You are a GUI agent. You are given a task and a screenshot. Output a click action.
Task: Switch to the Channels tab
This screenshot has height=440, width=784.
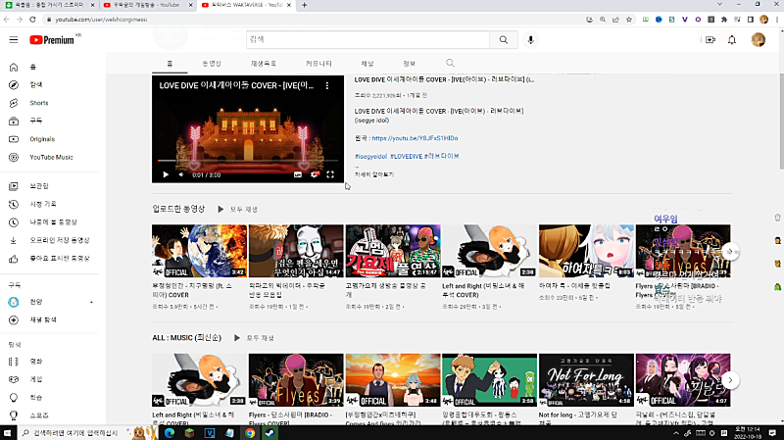pos(367,64)
